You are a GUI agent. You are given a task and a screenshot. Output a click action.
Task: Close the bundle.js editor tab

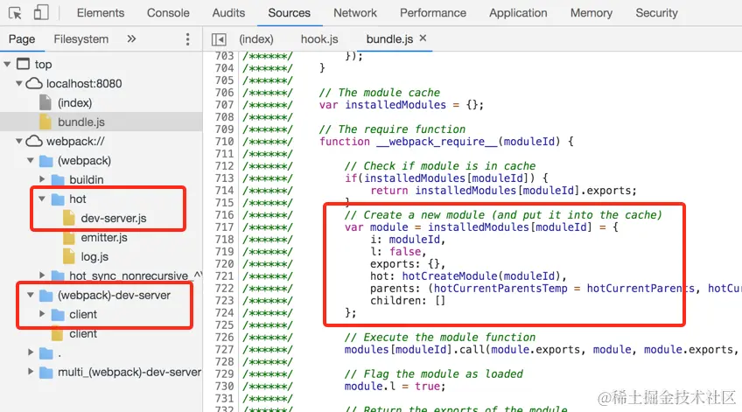click(423, 38)
